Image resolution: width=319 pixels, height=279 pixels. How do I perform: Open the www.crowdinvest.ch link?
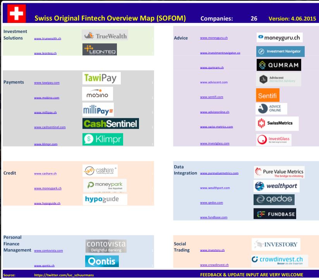click(x=214, y=265)
